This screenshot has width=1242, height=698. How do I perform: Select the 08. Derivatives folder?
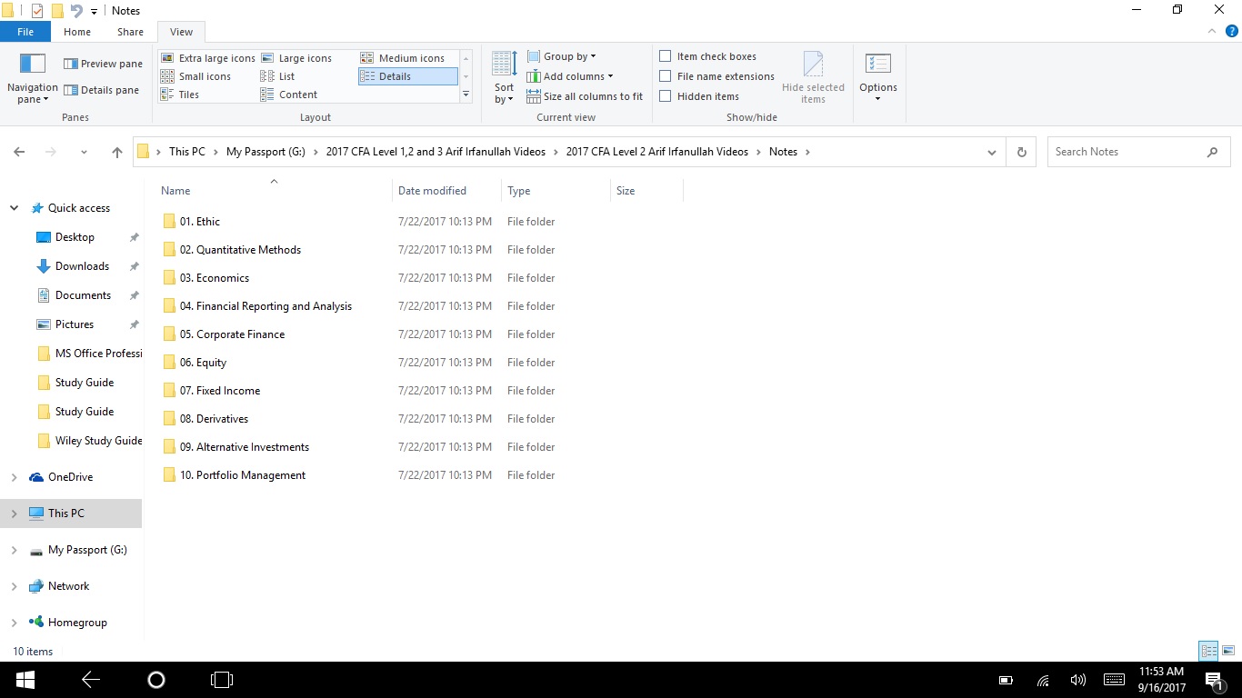[214, 419]
